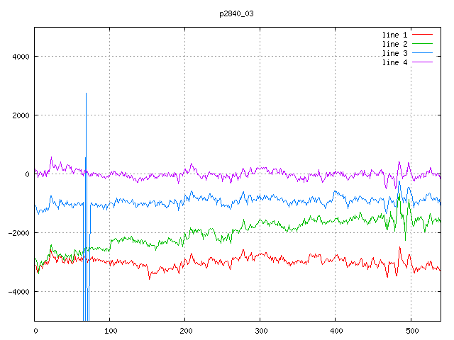Click the red sample next to line 1
The width and height of the screenshot is (454, 340).
(x=422, y=35)
